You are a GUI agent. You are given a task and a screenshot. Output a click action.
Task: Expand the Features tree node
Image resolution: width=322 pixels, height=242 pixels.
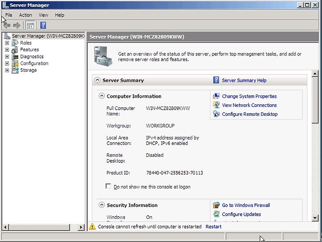pos(7,50)
